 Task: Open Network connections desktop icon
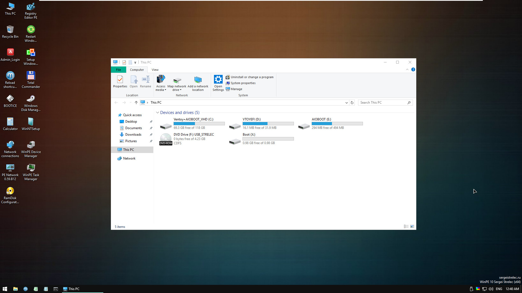tap(10, 149)
